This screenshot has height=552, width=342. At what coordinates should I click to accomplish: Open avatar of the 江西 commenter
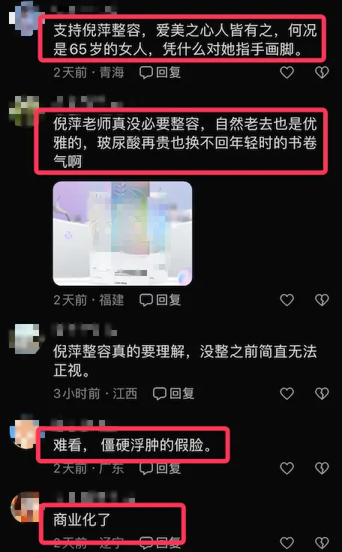point(25,339)
